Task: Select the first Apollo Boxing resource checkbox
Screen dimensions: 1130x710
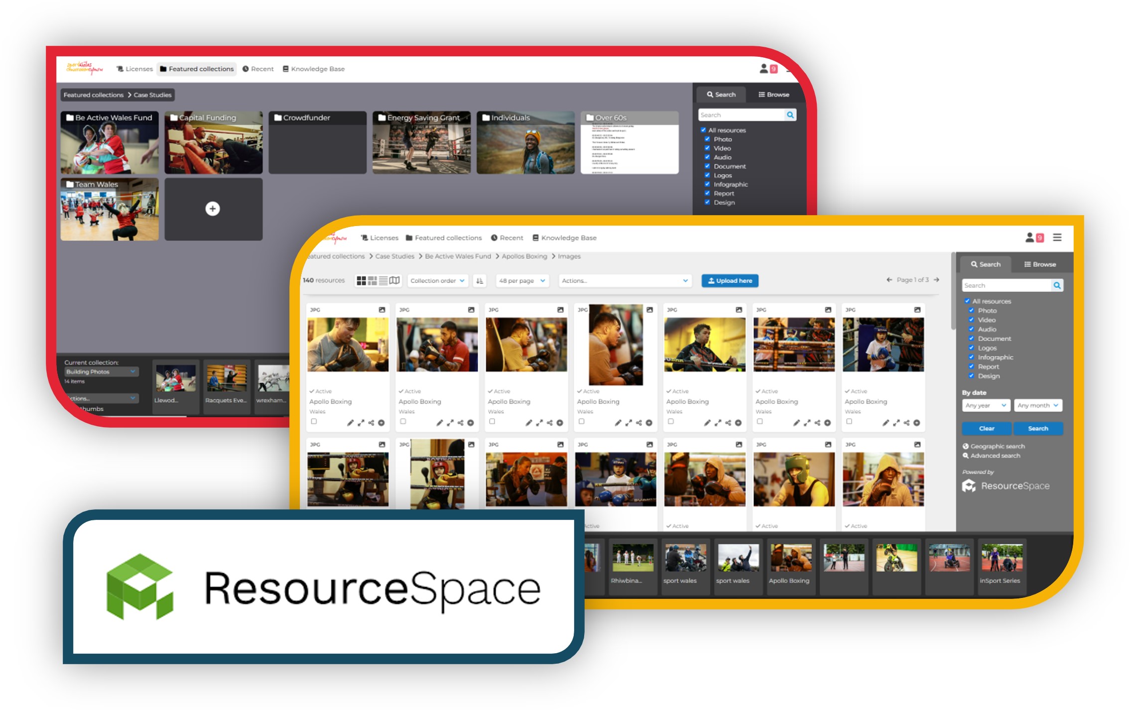Action: (x=314, y=421)
